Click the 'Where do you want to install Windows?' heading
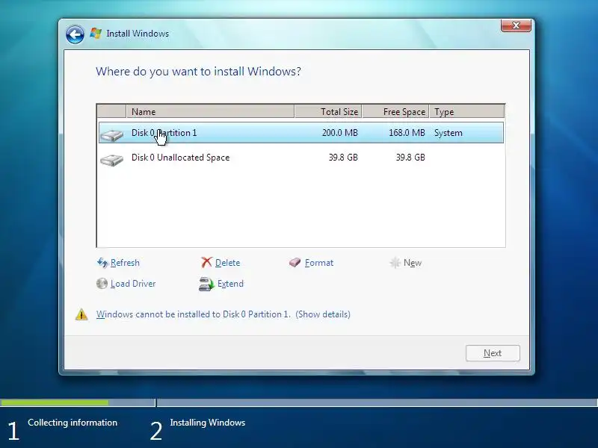 198,71
